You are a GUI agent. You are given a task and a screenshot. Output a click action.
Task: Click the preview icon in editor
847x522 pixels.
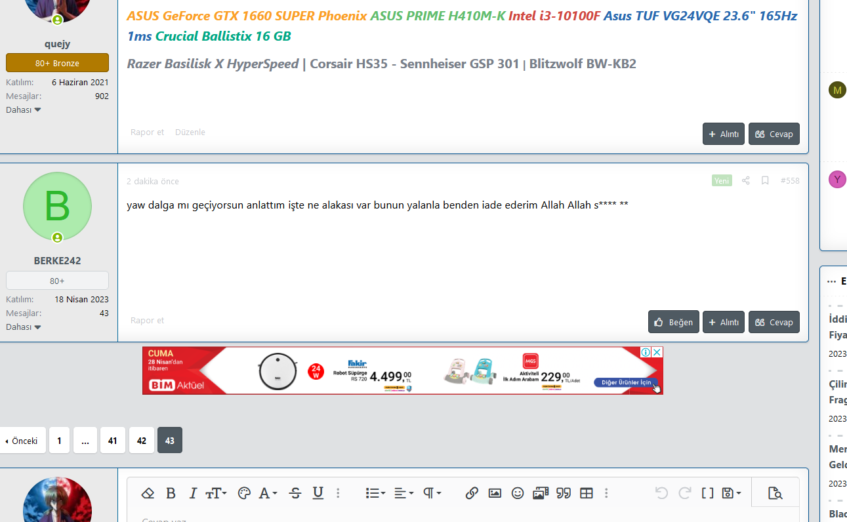(775, 493)
